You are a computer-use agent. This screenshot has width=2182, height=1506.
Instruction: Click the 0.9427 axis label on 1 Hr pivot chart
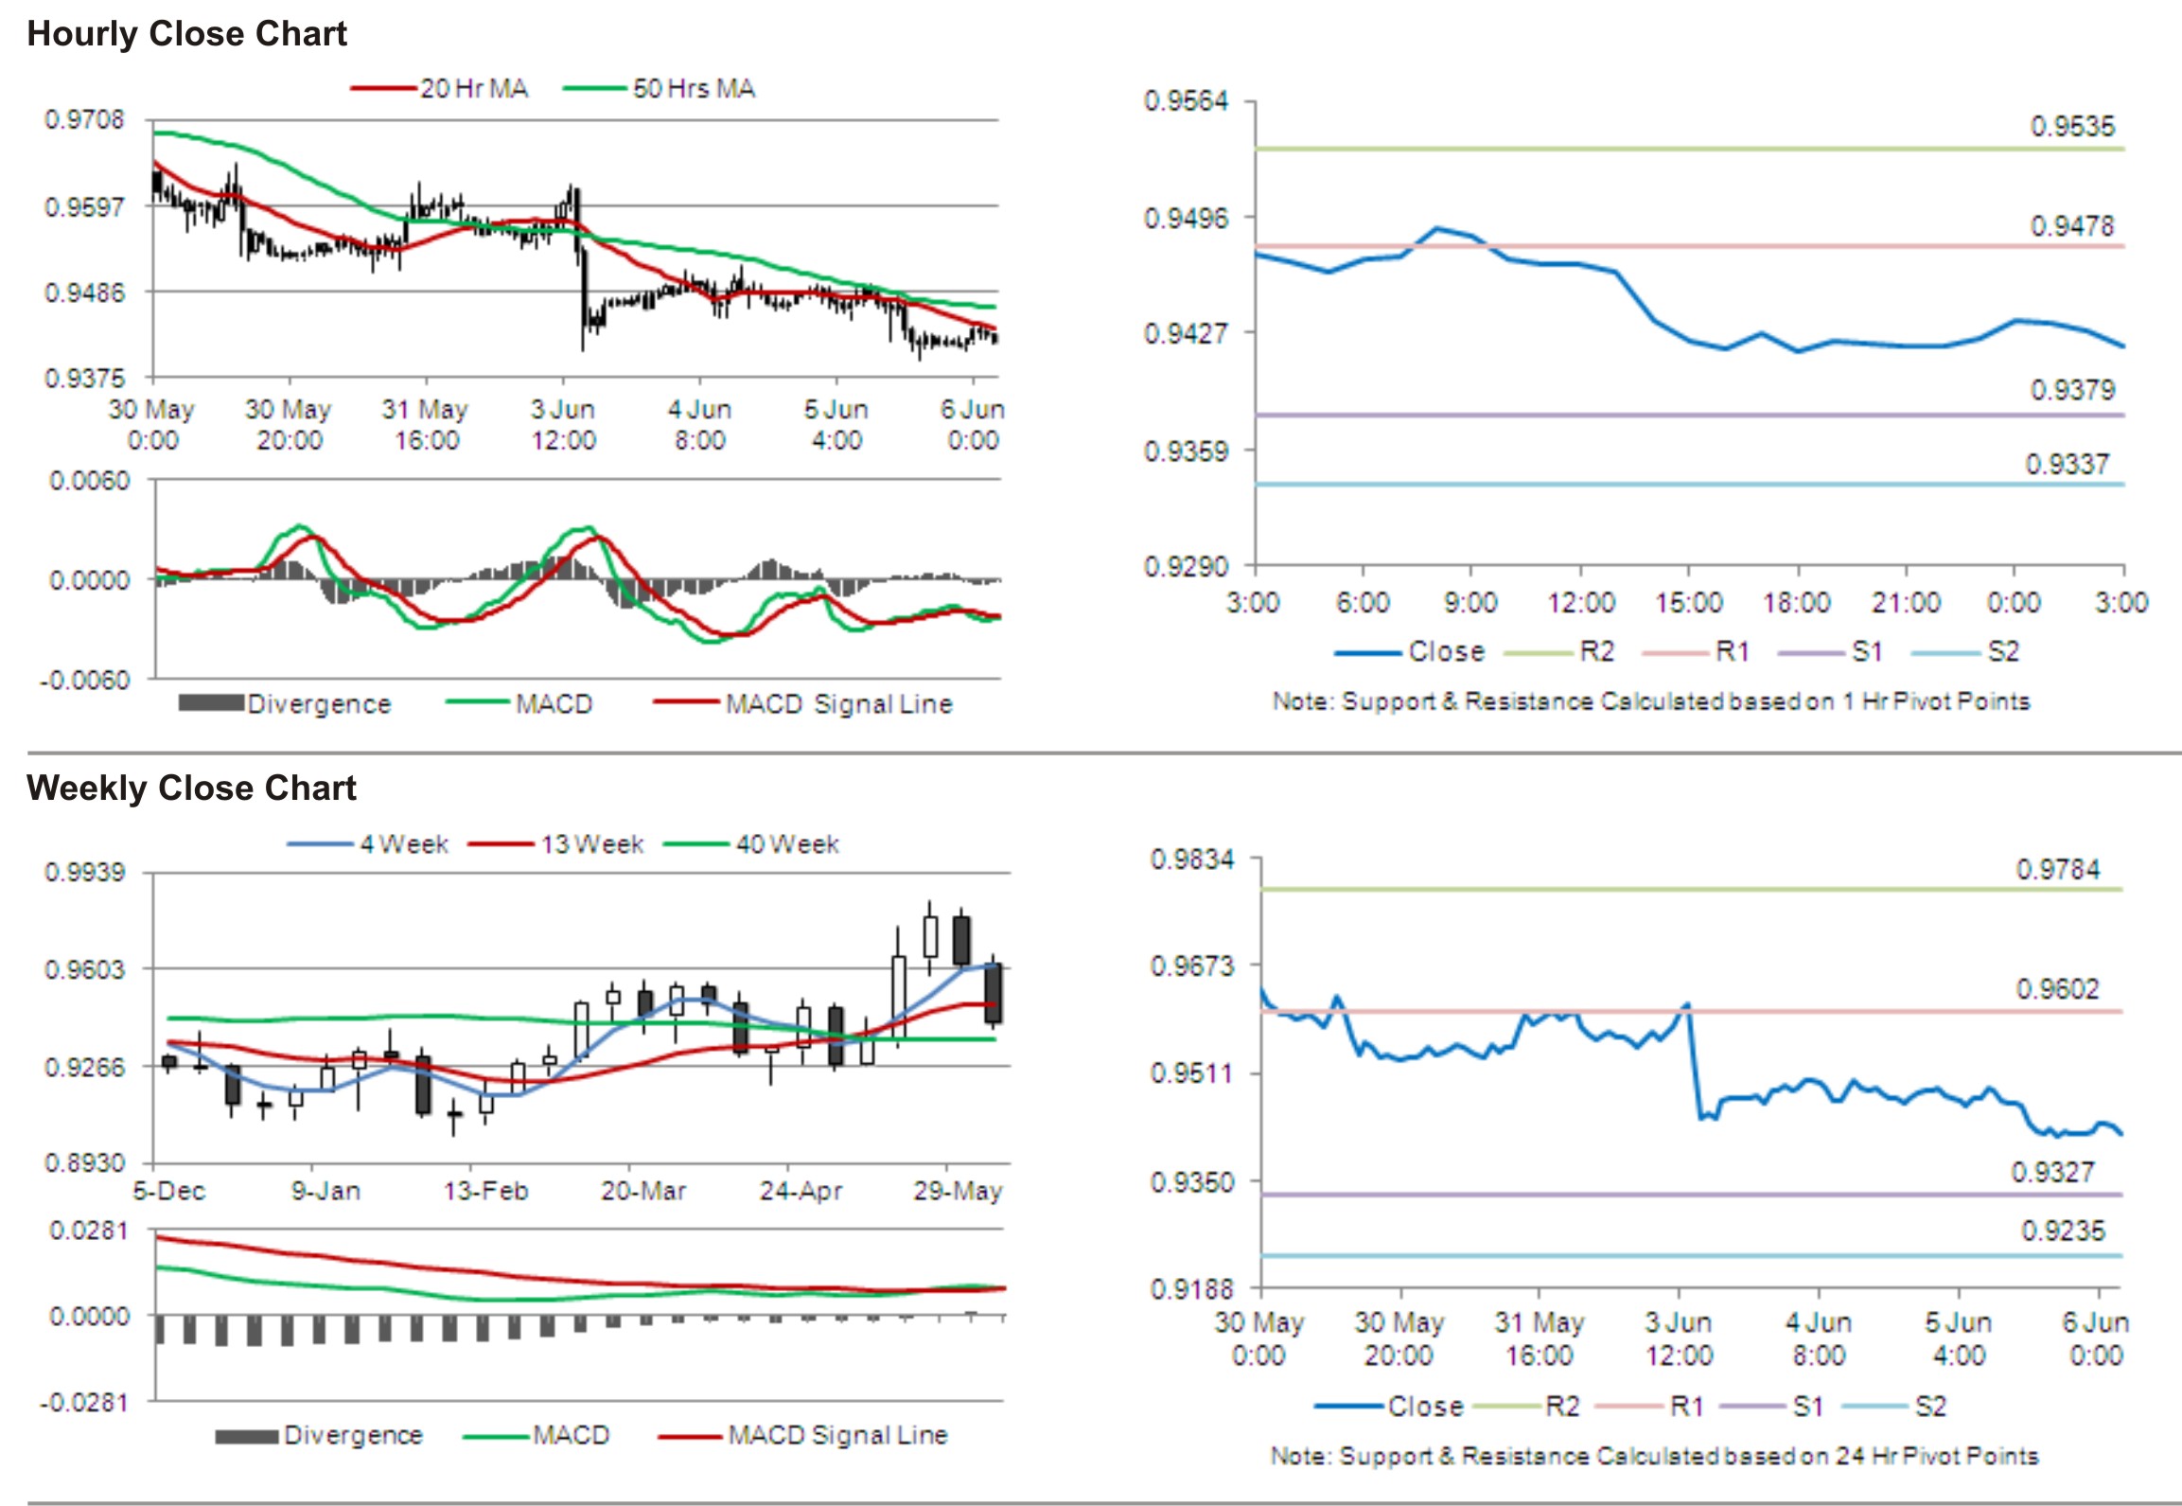[1186, 333]
